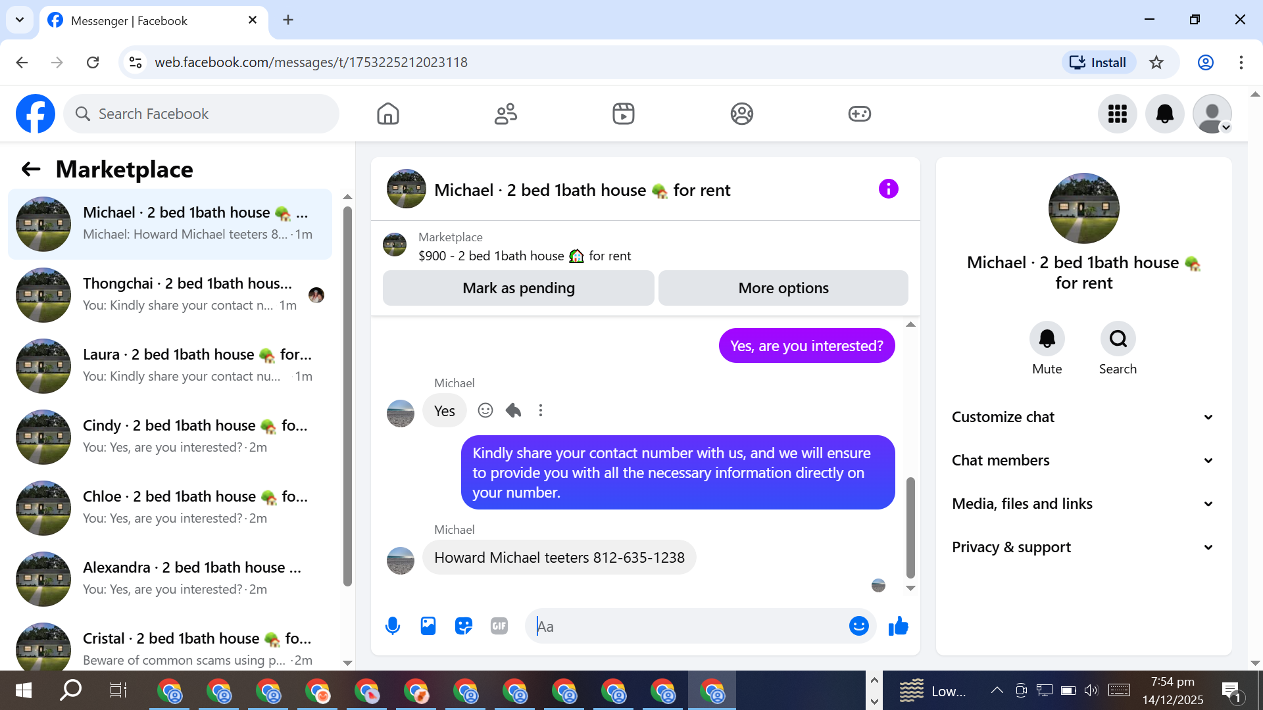Click the voice clip microphone icon
Screen dimensions: 1263x710
click(x=393, y=626)
